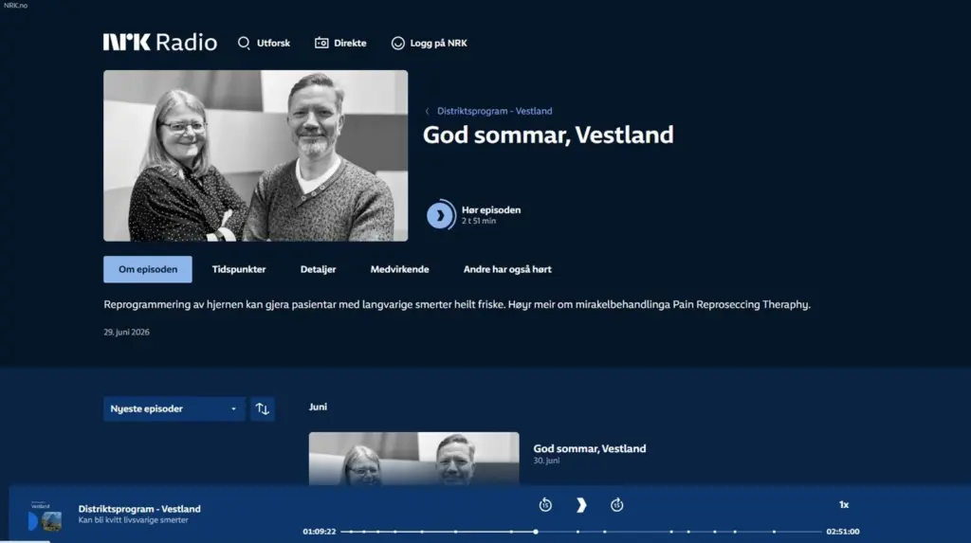The image size is (971, 543).
Task: Go back to Distriktsprogram - Vestland link
Action: coord(494,111)
